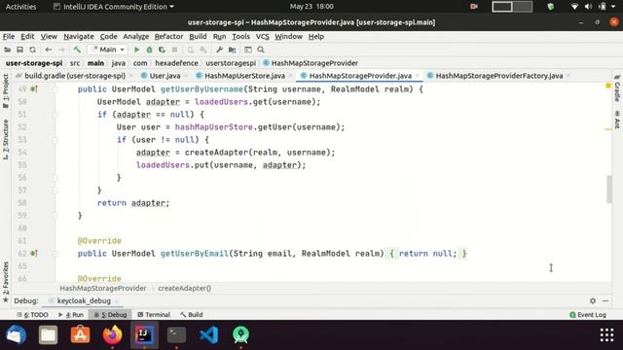
Task: Click the yellow inspection indicator top right
Action: click(607, 86)
